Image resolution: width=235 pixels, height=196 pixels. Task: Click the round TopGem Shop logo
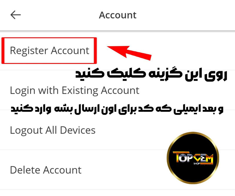click(193, 158)
